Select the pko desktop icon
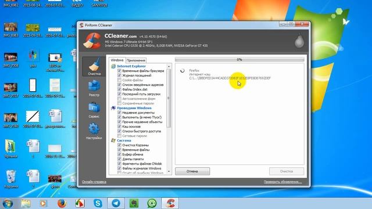 click(33, 59)
